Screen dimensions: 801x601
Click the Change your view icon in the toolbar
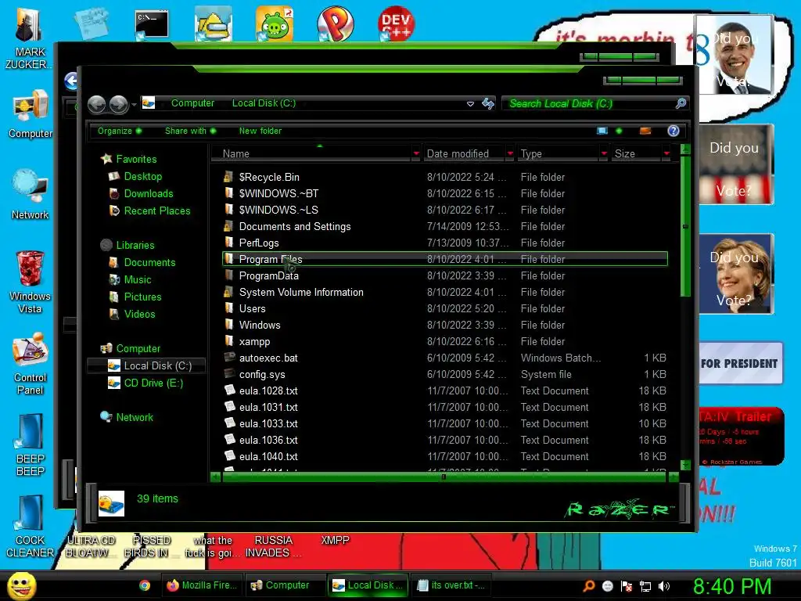point(602,131)
